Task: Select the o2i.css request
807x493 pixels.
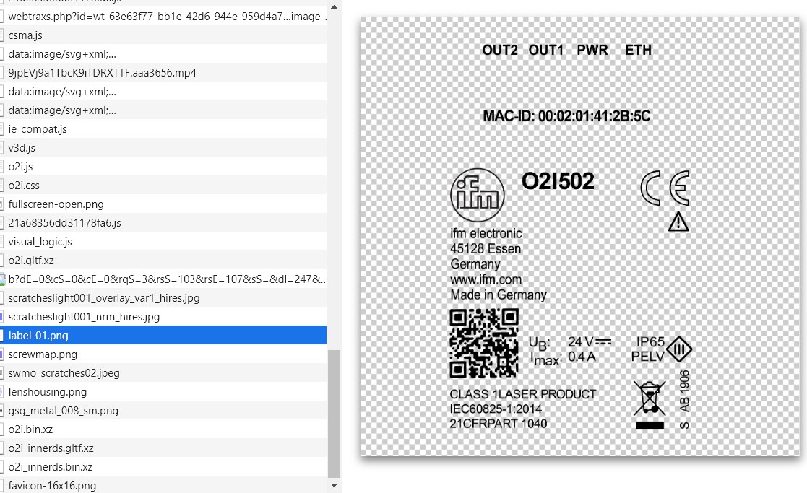Action: click(163, 185)
